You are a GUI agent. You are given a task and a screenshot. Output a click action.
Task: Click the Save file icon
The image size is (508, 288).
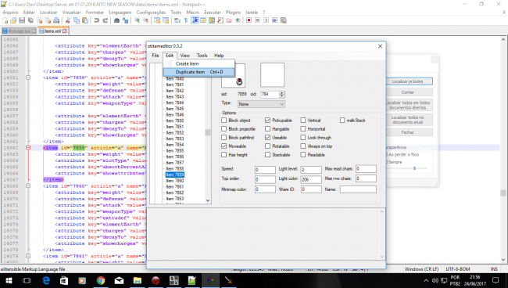pos(22,20)
